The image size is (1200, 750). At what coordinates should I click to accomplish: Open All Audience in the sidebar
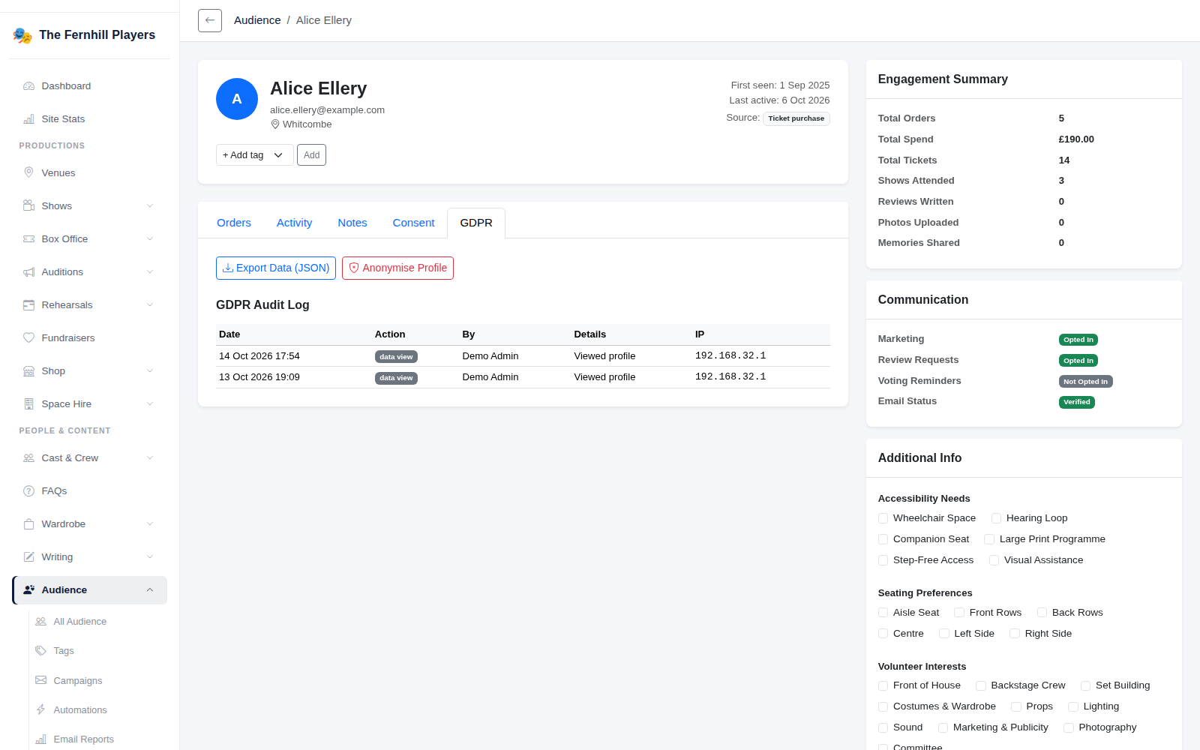click(x=80, y=621)
